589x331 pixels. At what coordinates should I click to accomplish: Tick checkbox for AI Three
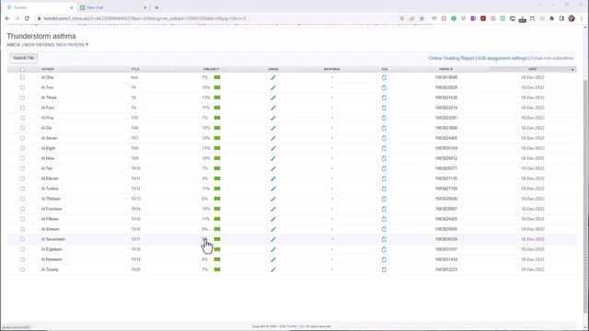(x=22, y=98)
